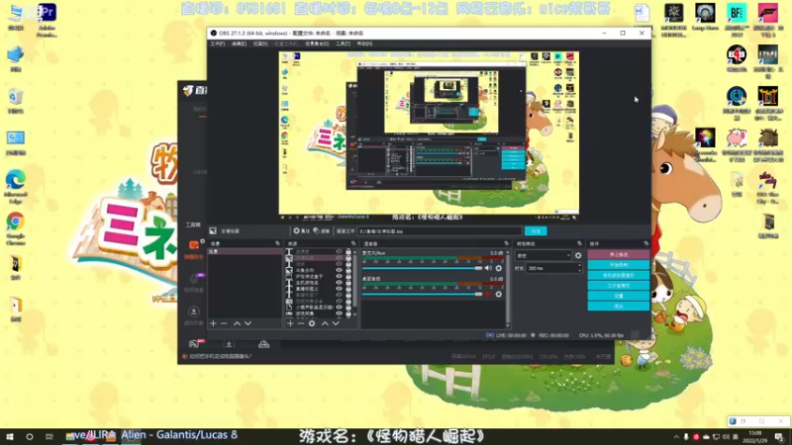
Task: Click image file path input field
Action: pyautogui.click(x=440, y=231)
